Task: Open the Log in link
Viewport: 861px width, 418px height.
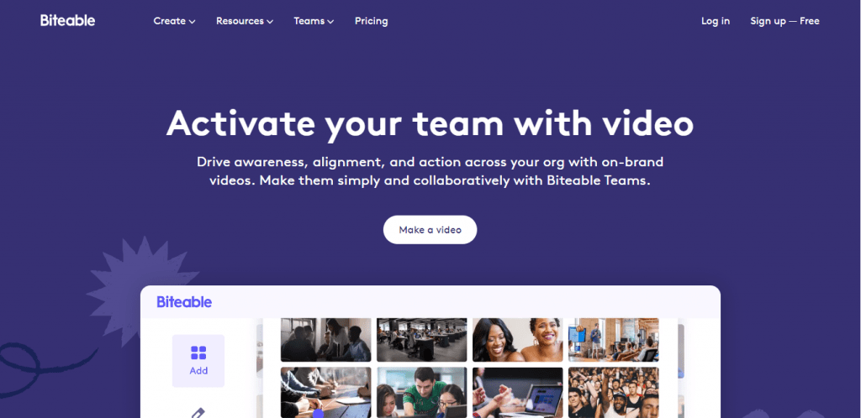Action: point(716,21)
